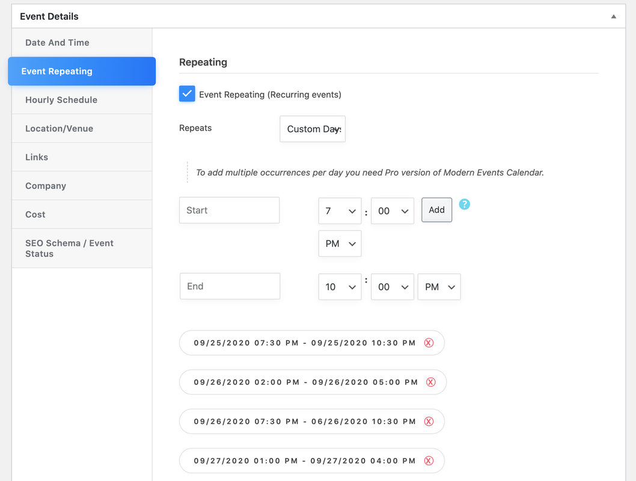
Task: Remove the 09/25/2020 07:30 PM occurrence
Action: pyautogui.click(x=429, y=343)
